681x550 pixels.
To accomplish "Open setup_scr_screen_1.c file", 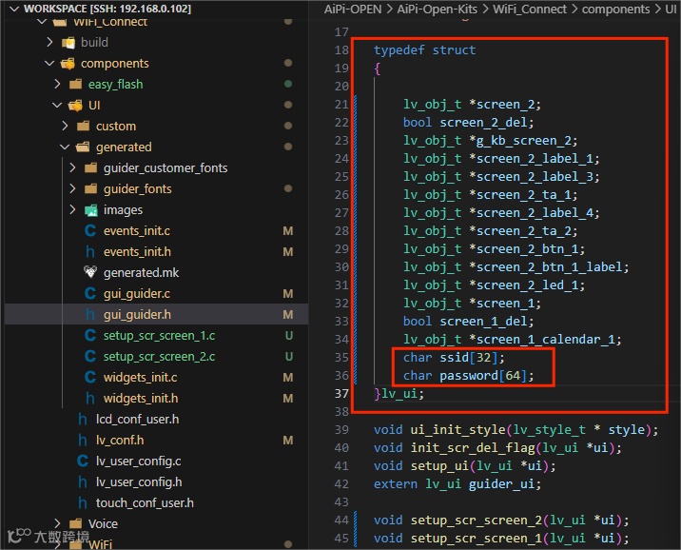I will pos(160,335).
